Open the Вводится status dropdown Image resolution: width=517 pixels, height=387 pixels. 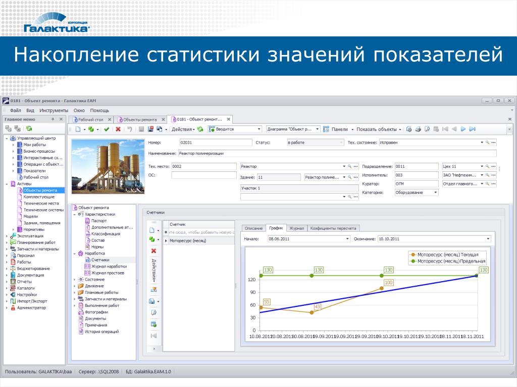259,130
